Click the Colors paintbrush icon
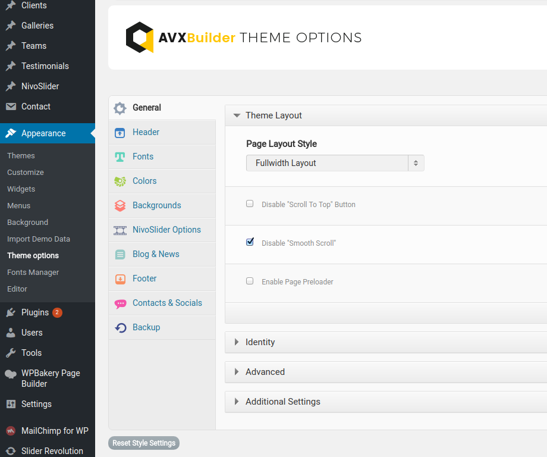The image size is (547, 457). click(121, 181)
